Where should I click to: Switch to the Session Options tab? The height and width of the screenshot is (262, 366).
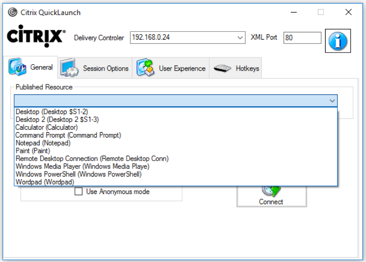click(x=95, y=68)
